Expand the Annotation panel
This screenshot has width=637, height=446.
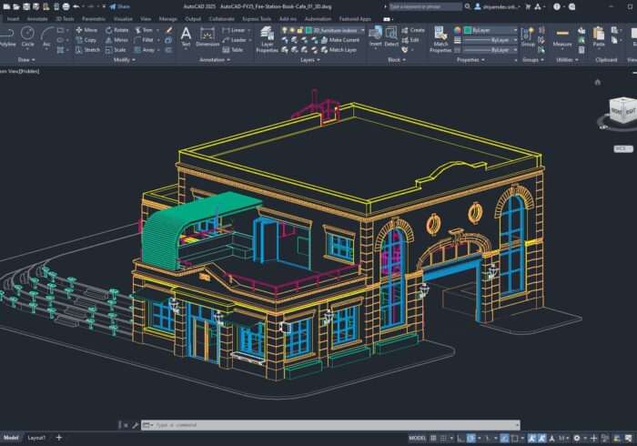pyautogui.click(x=215, y=60)
